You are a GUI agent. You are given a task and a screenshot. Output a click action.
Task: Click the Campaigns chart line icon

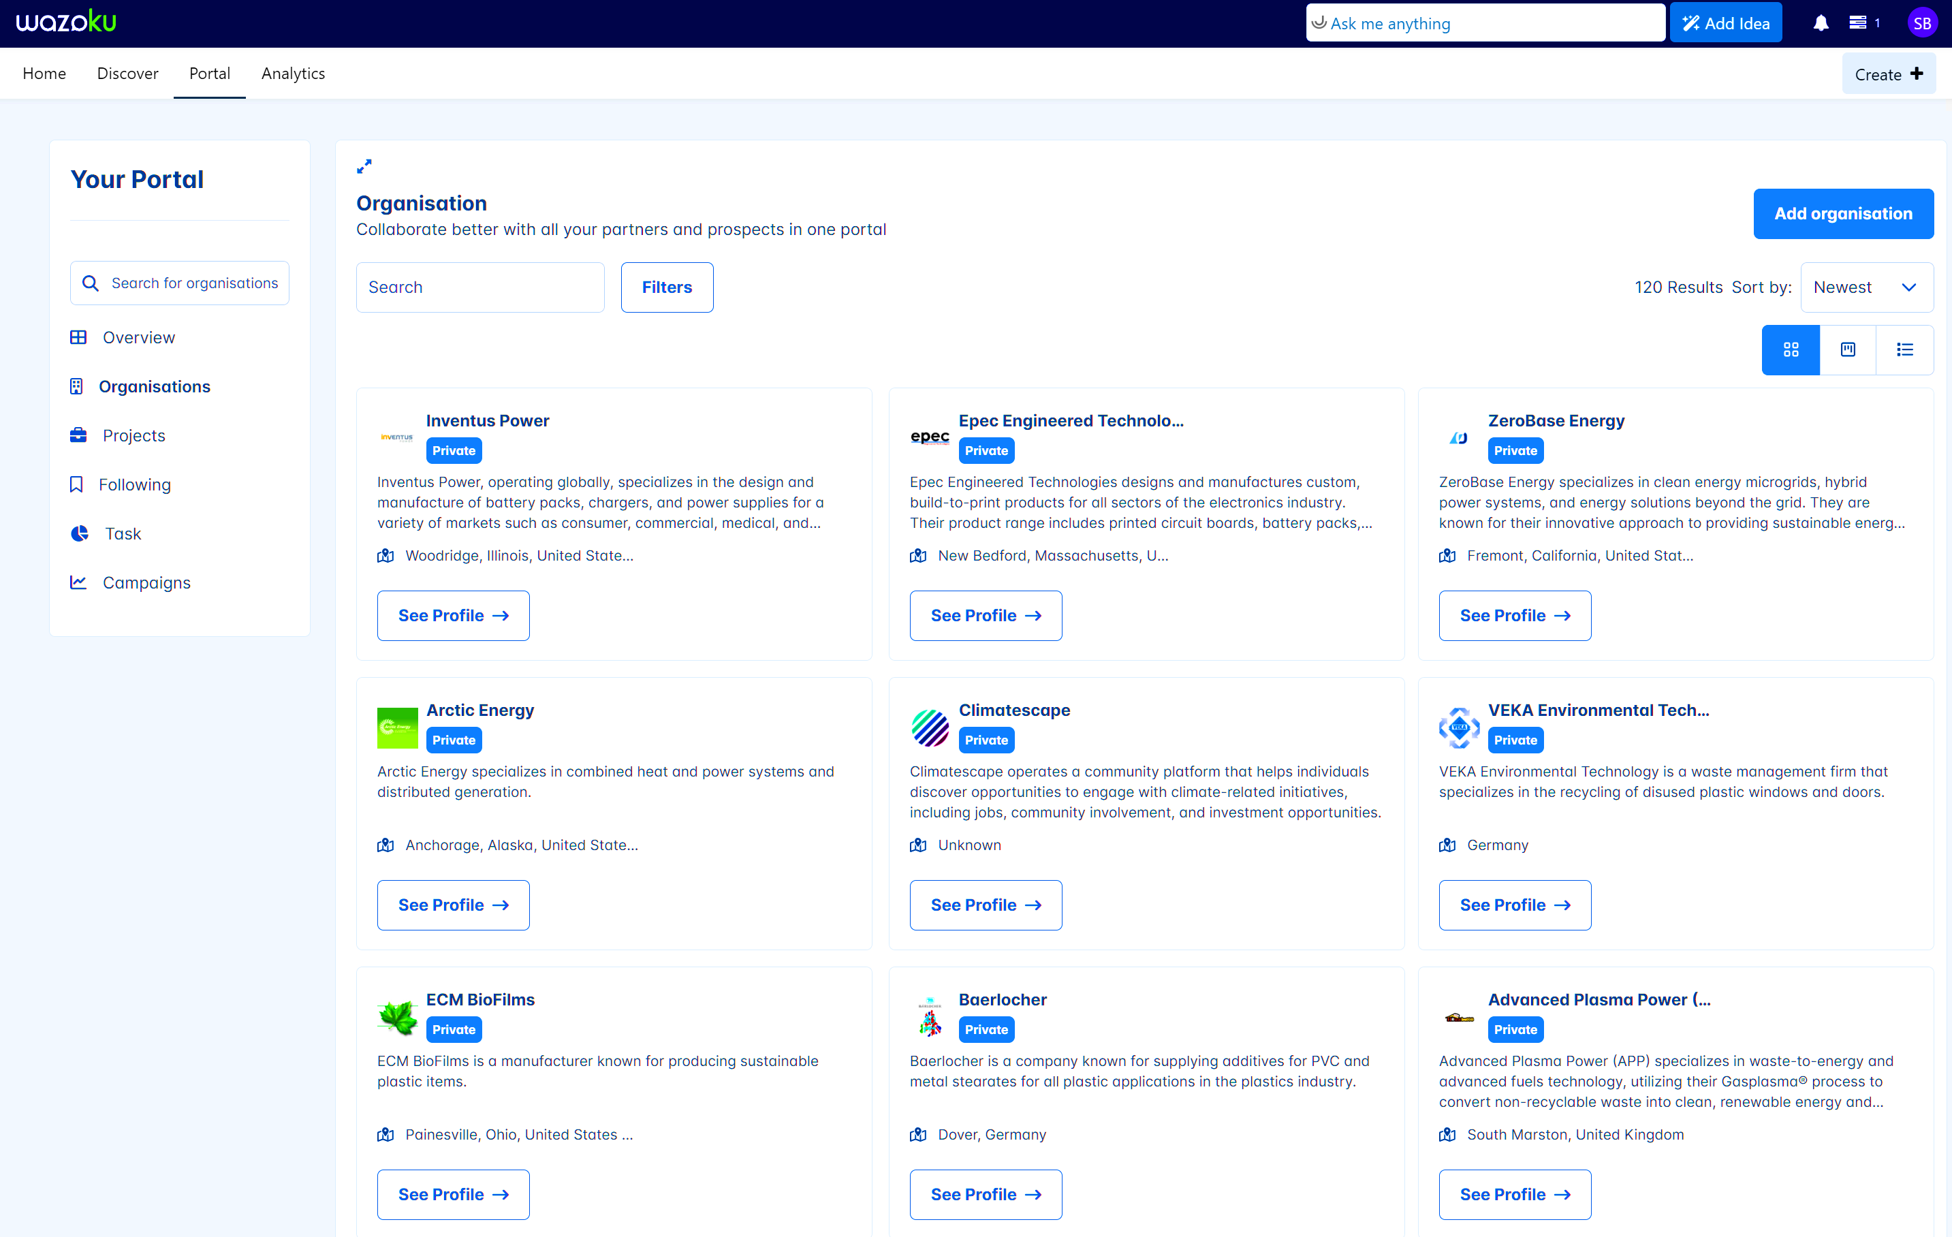coord(78,583)
